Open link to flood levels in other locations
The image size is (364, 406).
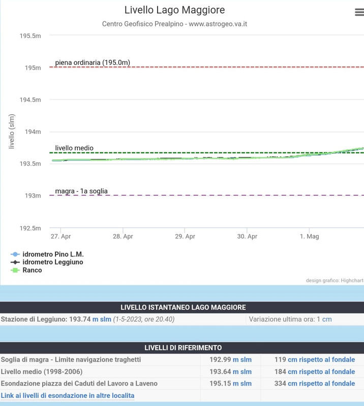(x=68, y=396)
